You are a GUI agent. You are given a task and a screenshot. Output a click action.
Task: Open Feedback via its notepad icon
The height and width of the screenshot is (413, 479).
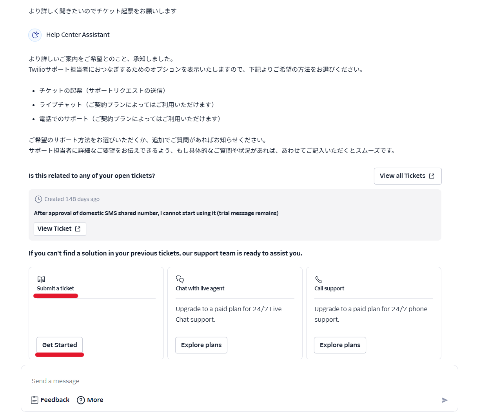[34, 400]
